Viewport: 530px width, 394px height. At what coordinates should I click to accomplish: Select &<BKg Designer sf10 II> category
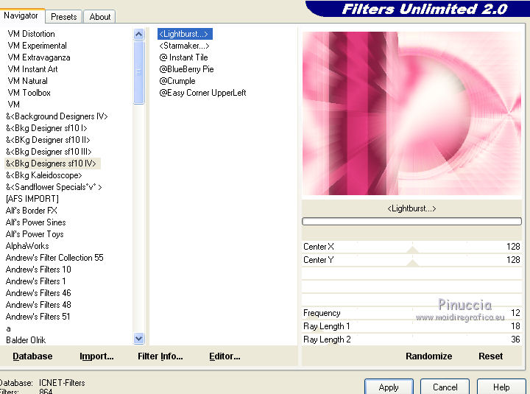coord(48,140)
